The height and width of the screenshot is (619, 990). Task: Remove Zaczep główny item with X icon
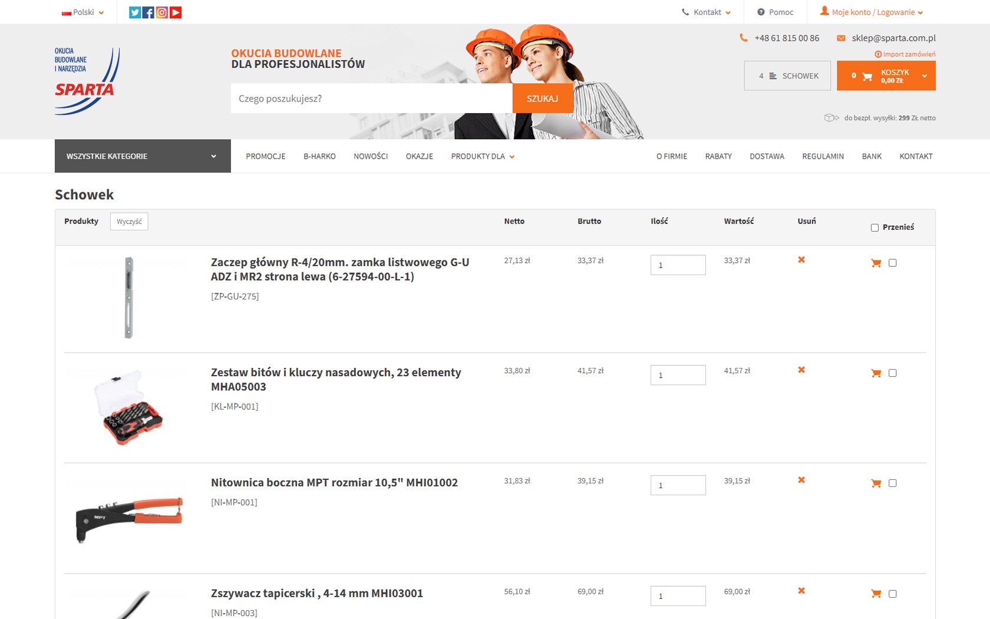tap(801, 260)
